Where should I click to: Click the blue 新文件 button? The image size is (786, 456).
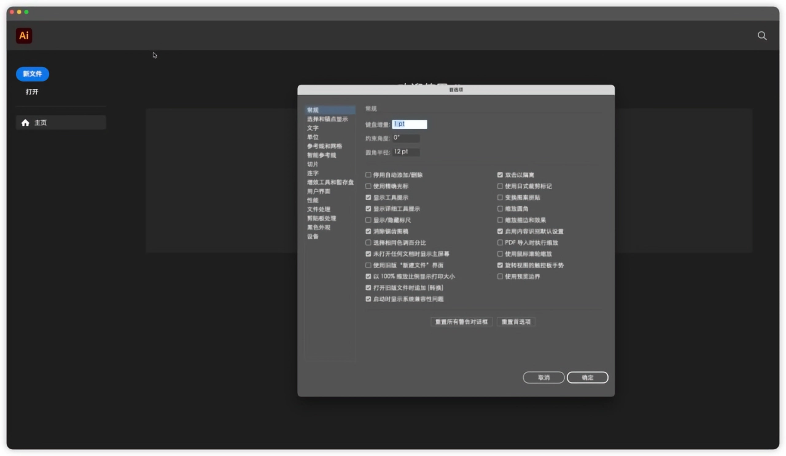tap(33, 74)
